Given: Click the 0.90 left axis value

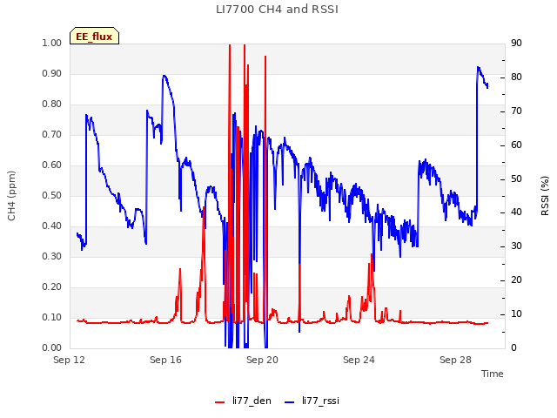Looking at the screenshot, I should (x=52, y=73).
